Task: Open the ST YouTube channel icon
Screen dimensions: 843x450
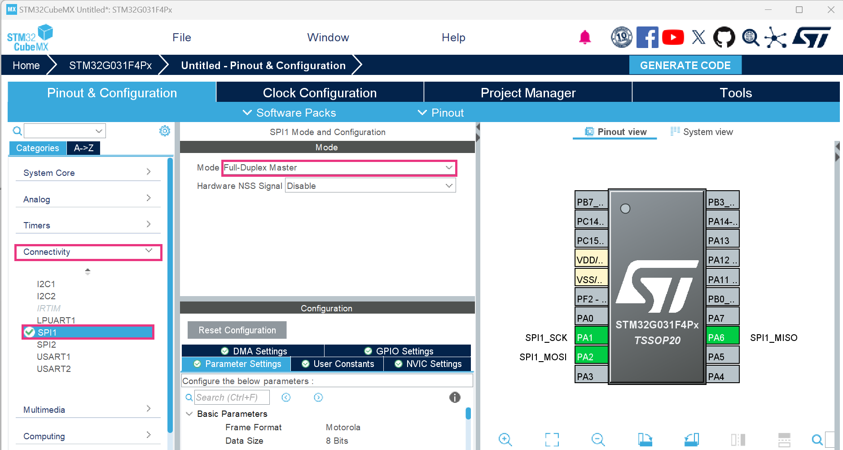Action: click(673, 37)
